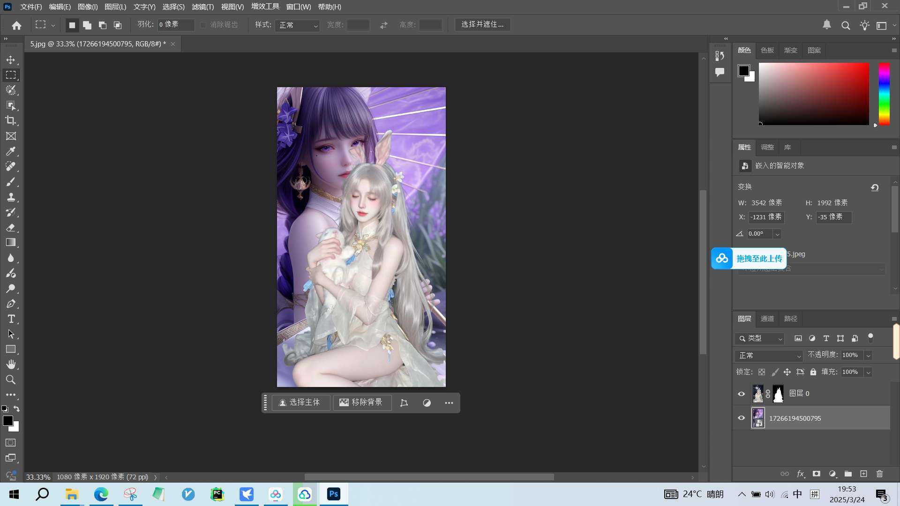Delete layer with trash icon
This screenshot has height=506, width=900.
[879, 474]
